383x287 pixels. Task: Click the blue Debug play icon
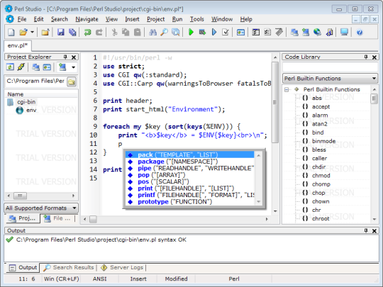tap(214, 32)
